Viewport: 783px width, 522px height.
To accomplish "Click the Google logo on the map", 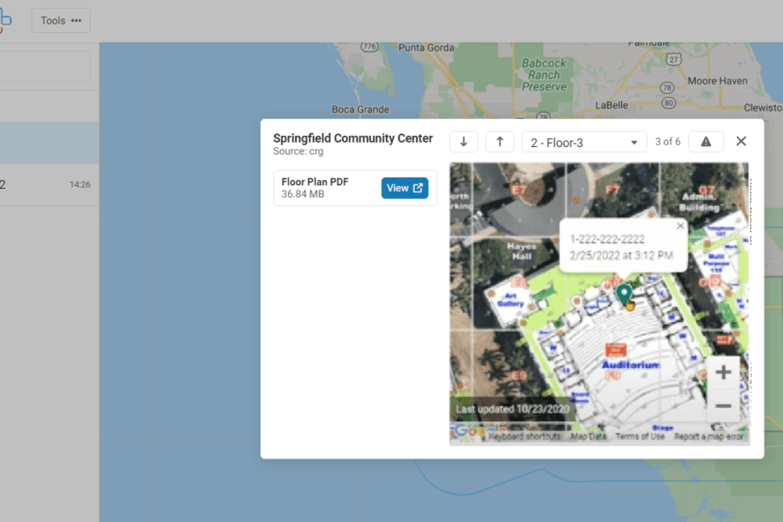I will (x=465, y=432).
